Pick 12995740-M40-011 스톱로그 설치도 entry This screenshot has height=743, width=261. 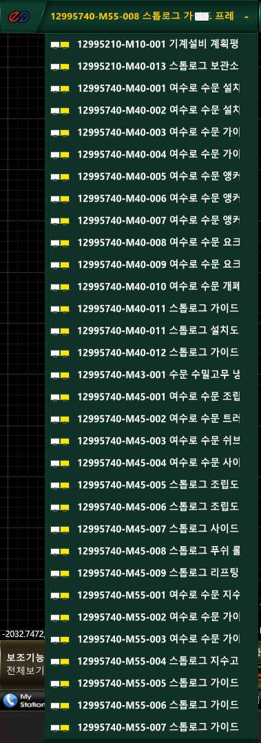coord(151,331)
